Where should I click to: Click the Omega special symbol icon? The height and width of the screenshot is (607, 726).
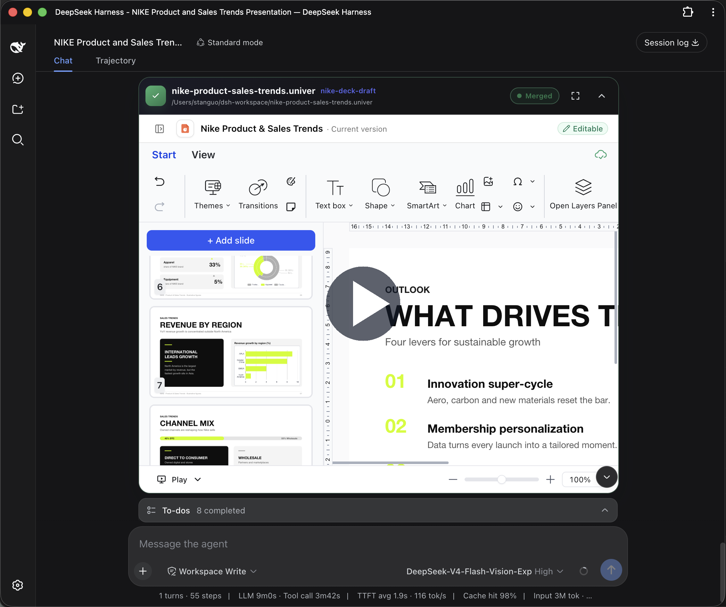(x=517, y=181)
